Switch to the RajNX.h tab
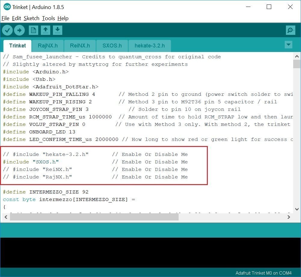 48,46
